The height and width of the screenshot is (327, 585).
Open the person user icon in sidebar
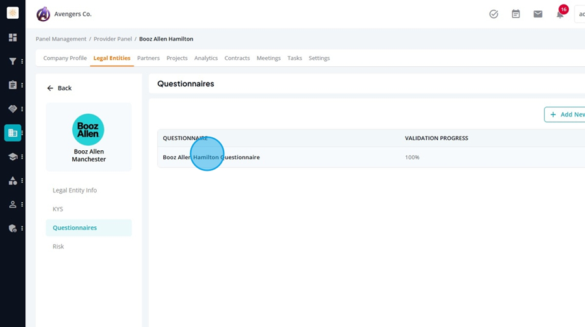point(13,205)
